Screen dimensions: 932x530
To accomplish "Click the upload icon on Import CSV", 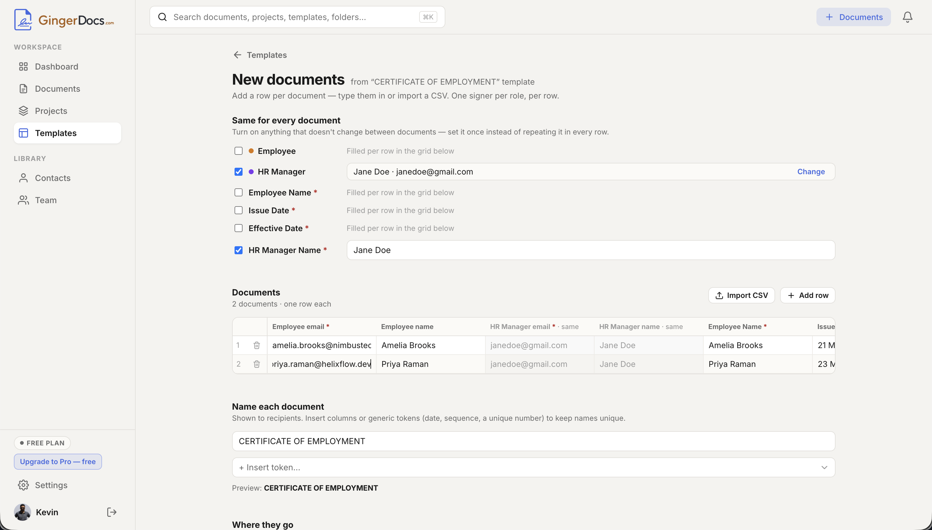I will [719, 295].
